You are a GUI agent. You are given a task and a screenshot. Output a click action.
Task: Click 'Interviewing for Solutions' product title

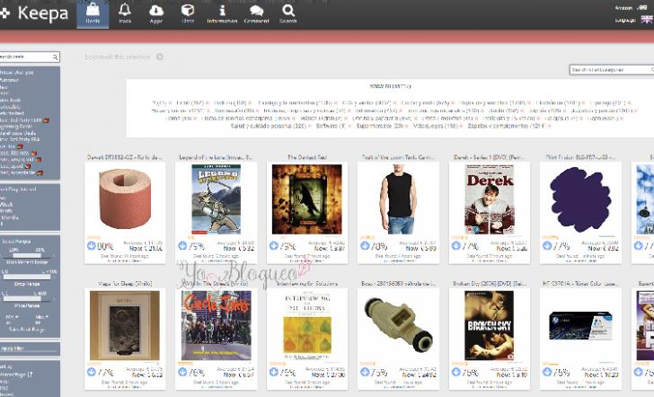pos(307,284)
